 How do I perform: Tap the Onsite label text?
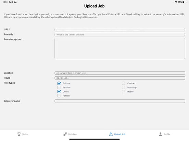point(66,92)
